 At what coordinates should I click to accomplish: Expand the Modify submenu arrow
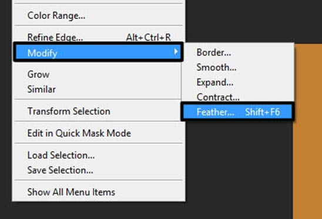[x=176, y=51]
